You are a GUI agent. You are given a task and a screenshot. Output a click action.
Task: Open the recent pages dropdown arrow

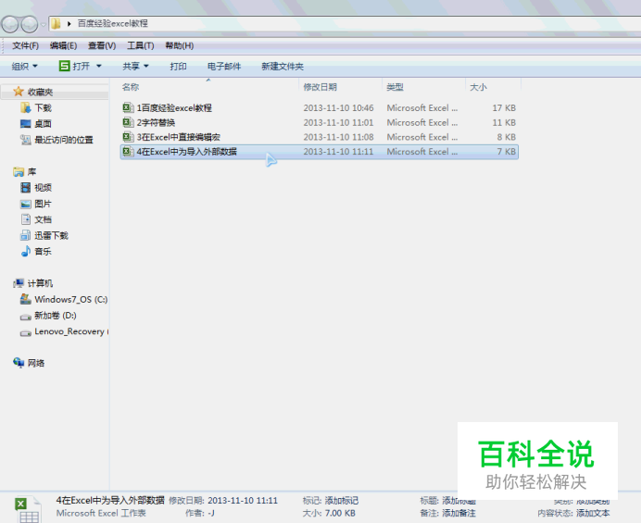[44, 24]
